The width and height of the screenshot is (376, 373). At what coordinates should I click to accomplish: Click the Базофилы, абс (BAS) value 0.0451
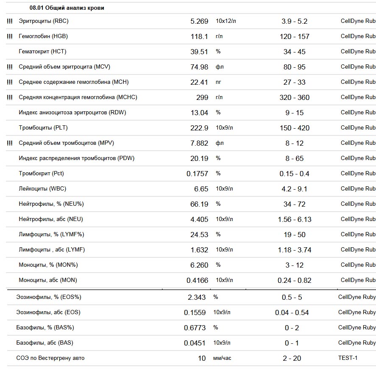pyautogui.click(x=195, y=343)
